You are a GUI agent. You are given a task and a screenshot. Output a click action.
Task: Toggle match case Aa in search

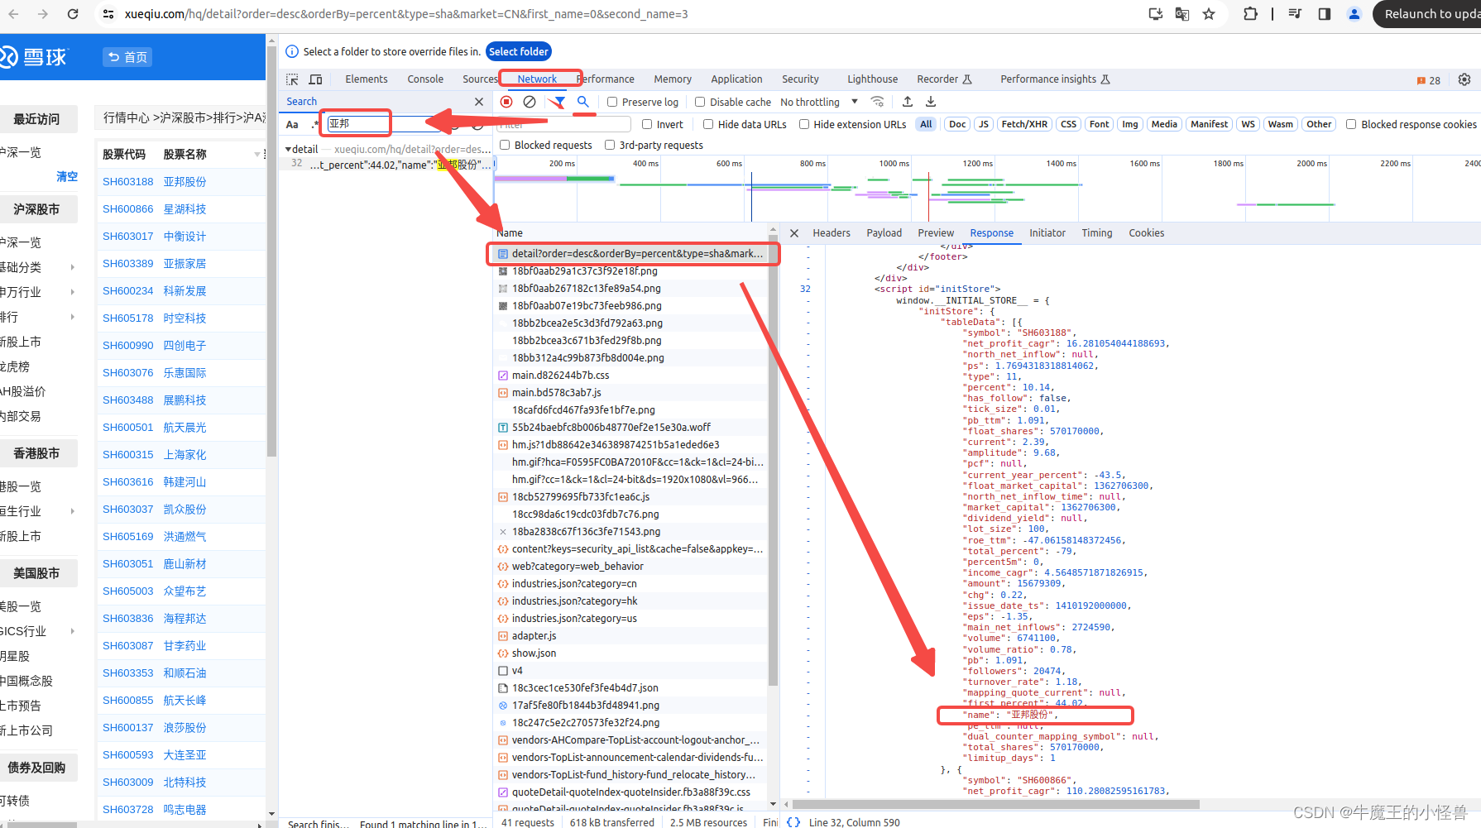point(292,124)
